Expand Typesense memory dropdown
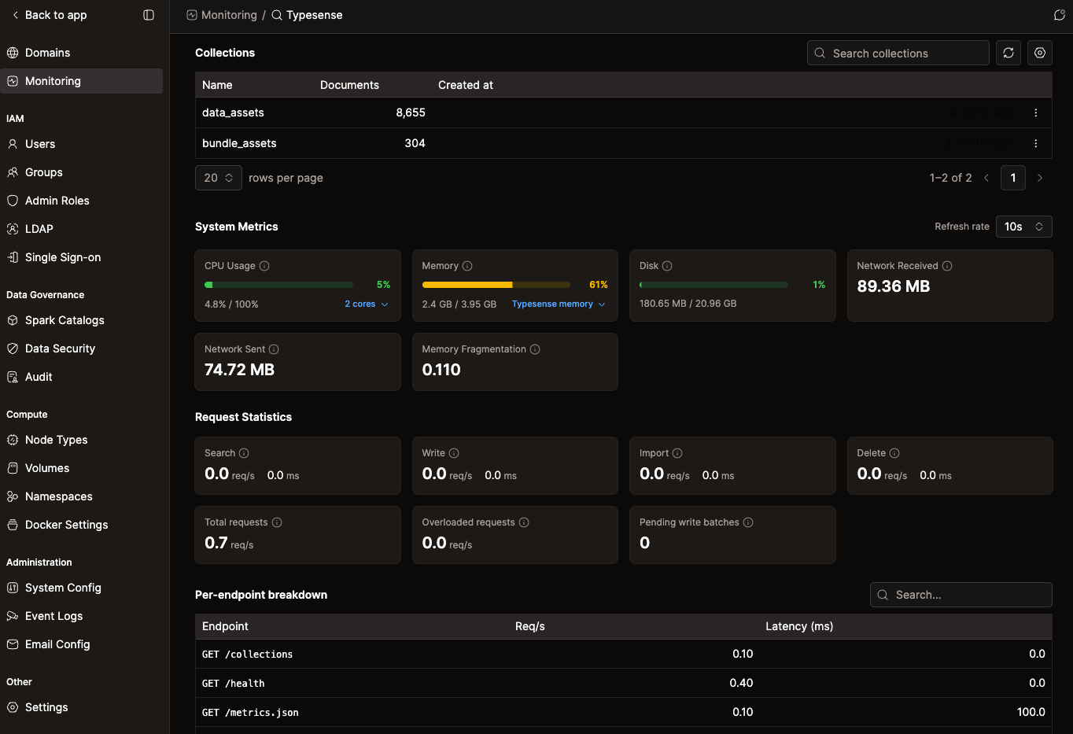The image size is (1073, 734). (x=559, y=304)
